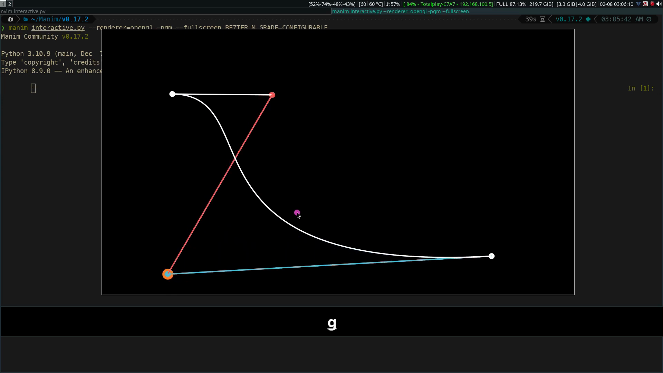
Task: Click the speaker icon in the system tray
Action: click(659, 3)
